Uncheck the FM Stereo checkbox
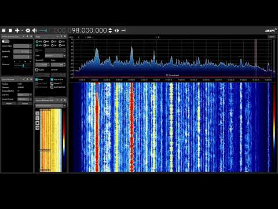The height and width of the screenshot is (209, 278). click(x=36, y=80)
